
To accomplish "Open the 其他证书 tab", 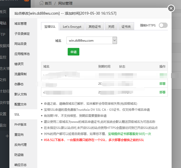I will [x=95, y=26].
